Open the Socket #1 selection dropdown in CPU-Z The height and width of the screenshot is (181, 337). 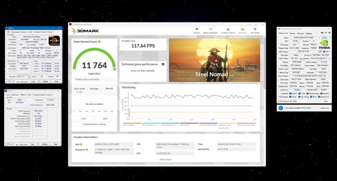coord(24,77)
